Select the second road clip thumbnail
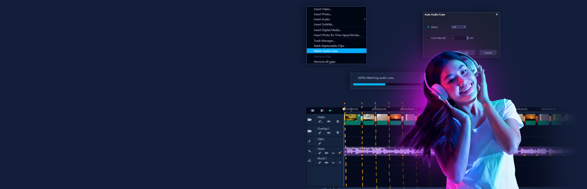Screen dimensions: 587x189 tap(369, 120)
